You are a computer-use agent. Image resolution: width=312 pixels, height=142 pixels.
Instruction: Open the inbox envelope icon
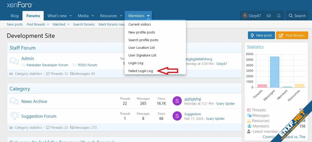(x=269, y=16)
